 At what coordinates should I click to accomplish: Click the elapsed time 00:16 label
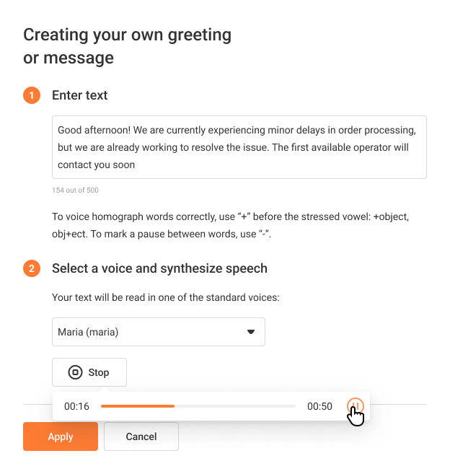click(76, 406)
